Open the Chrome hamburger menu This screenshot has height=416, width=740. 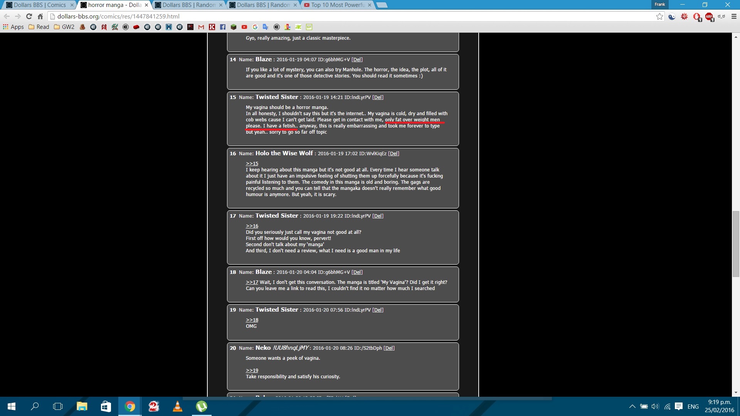[734, 17]
